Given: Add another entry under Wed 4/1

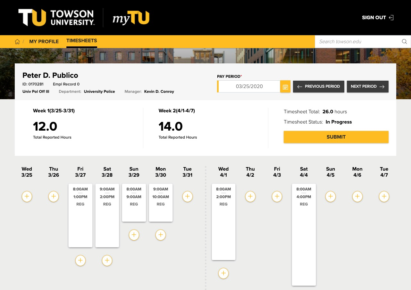Looking at the screenshot, I should click(x=223, y=273).
